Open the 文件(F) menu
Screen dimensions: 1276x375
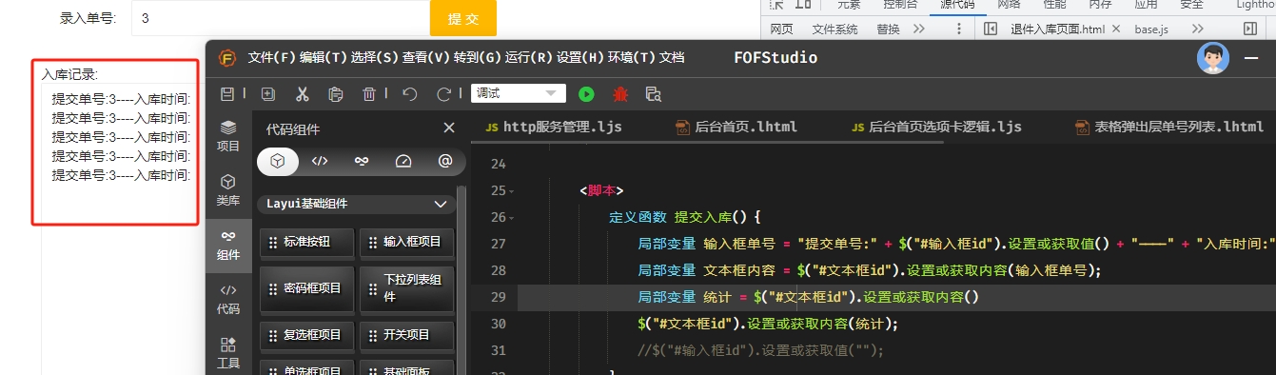(272, 57)
